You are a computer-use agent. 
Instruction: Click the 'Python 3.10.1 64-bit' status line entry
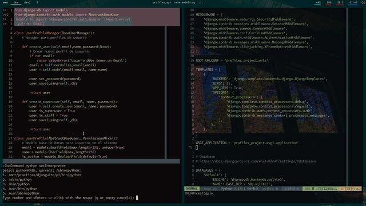[x=240, y=189]
